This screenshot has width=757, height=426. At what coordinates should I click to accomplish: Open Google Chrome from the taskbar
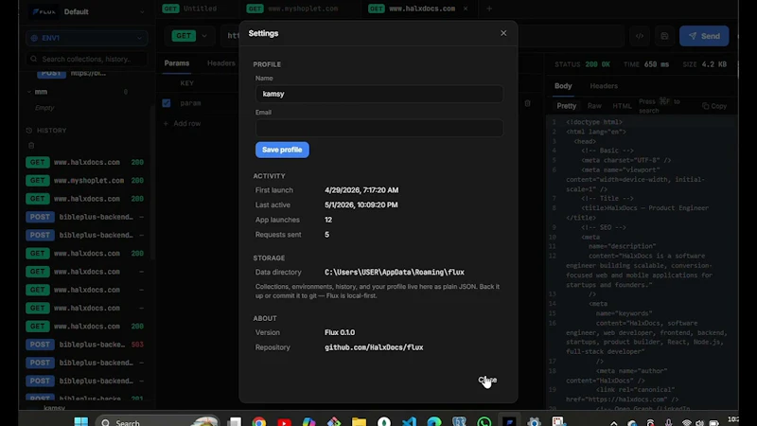click(259, 421)
